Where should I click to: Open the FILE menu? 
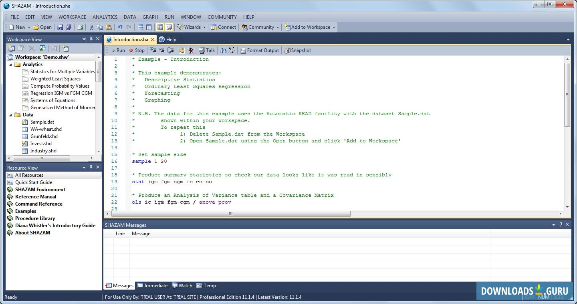[14, 17]
